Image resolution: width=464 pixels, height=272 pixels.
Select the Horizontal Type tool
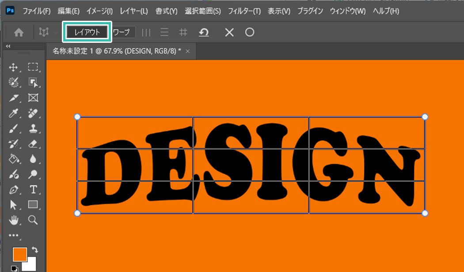click(33, 190)
